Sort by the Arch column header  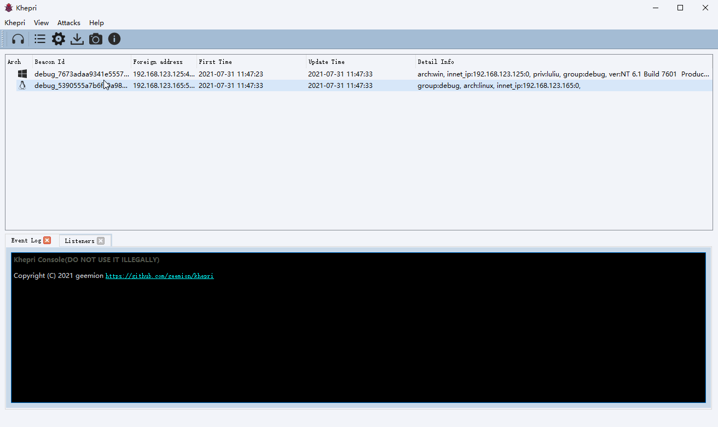(x=19, y=62)
